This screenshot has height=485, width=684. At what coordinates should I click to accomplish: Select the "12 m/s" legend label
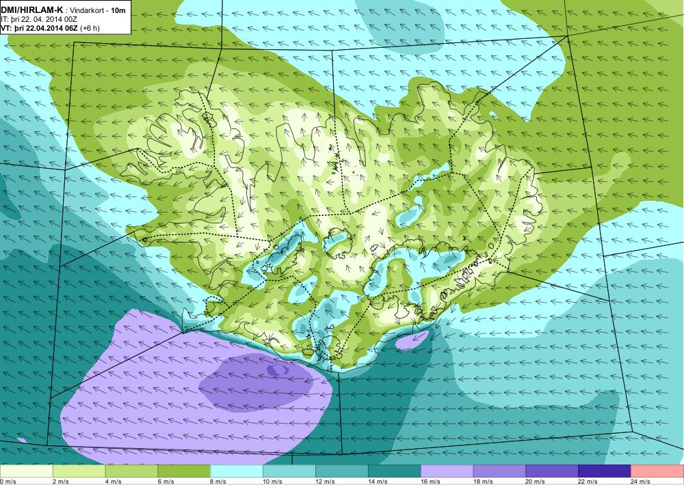(326, 482)
